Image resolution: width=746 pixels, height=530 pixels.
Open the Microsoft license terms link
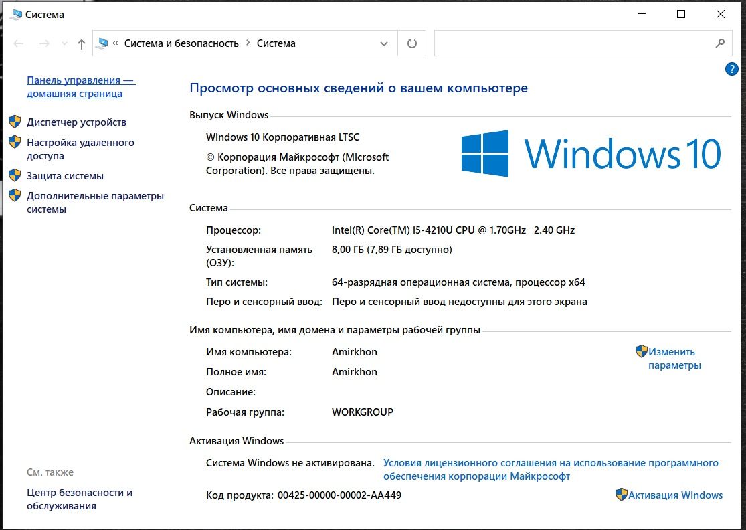pos(551,470)
